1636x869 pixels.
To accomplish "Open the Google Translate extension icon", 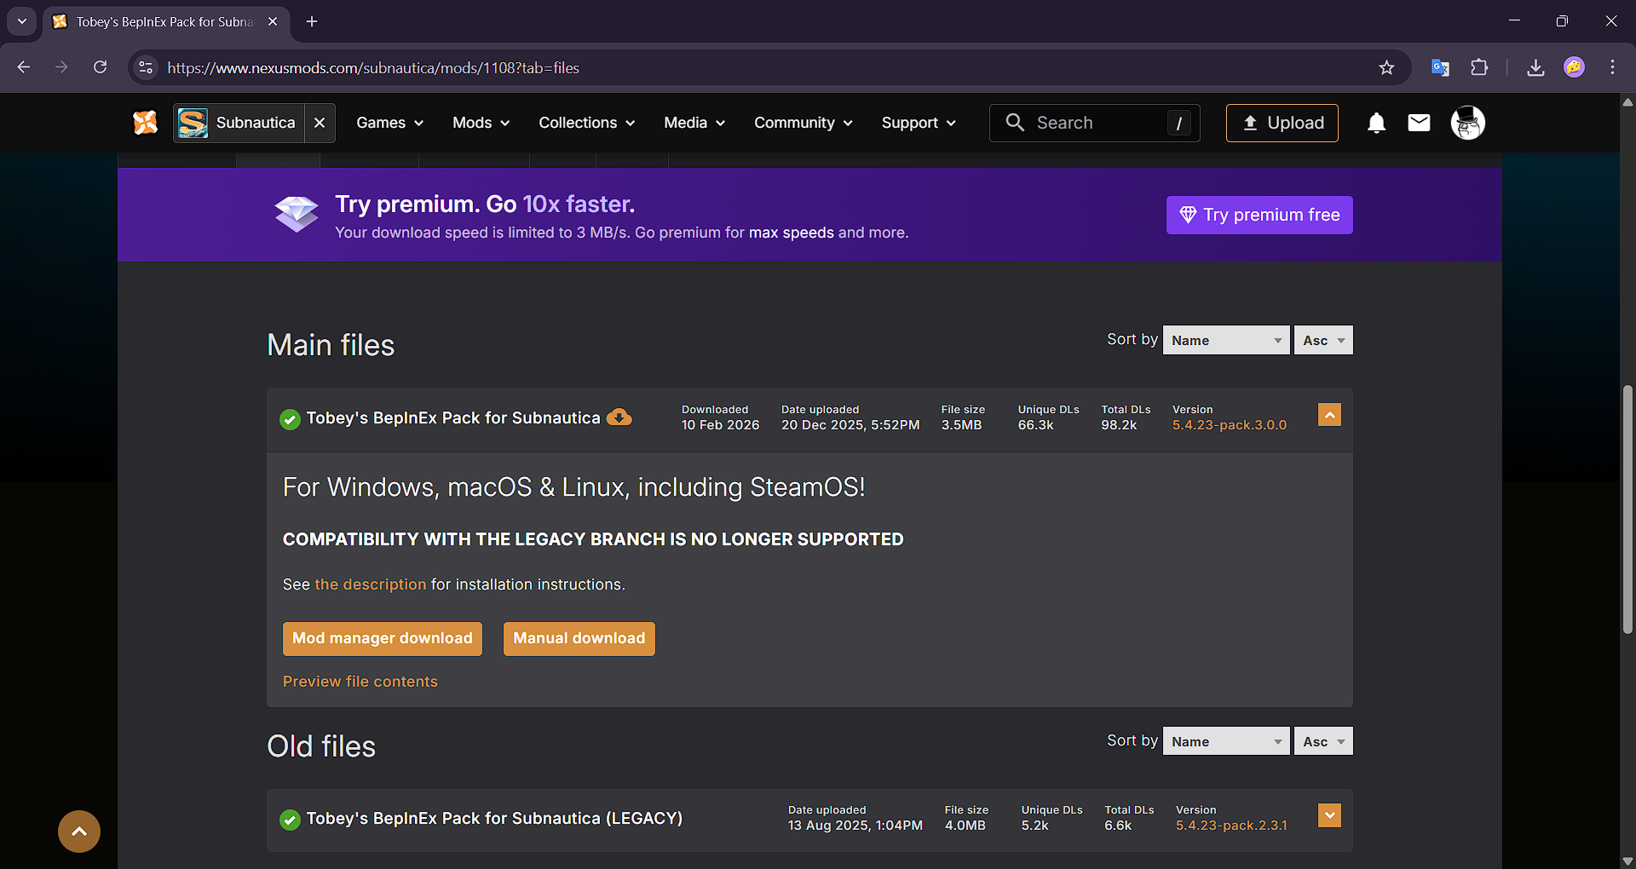I will pos(1440,67).
